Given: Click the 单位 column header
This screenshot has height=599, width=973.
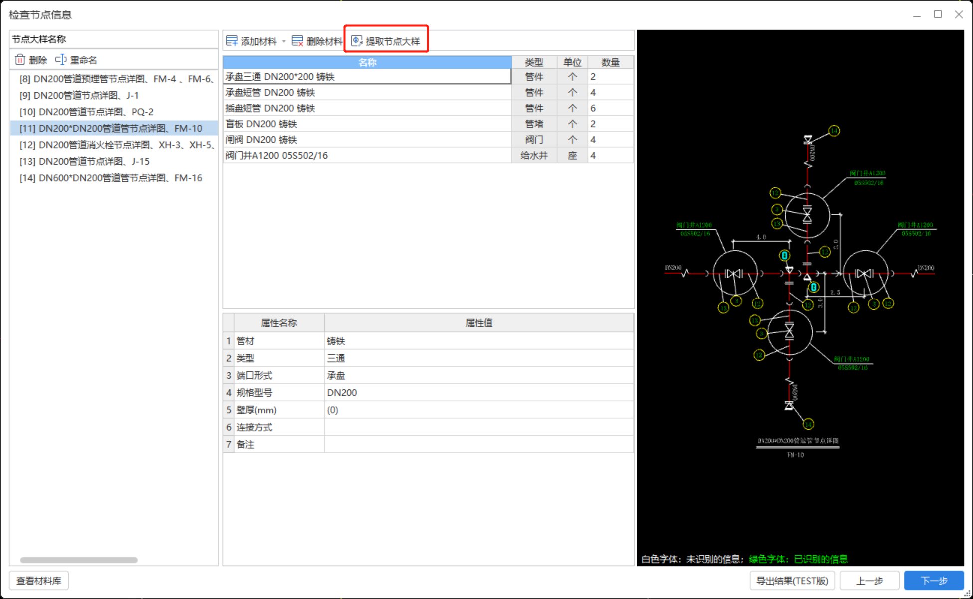Looking at the screenshot, I should tap(572, 62).
